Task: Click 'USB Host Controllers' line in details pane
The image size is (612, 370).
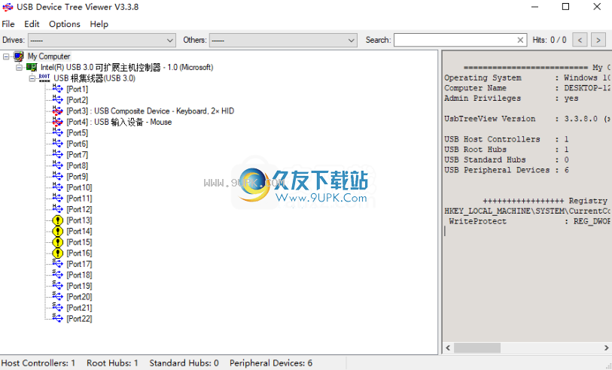Action: pyautogui.click(x=507, y=139)
